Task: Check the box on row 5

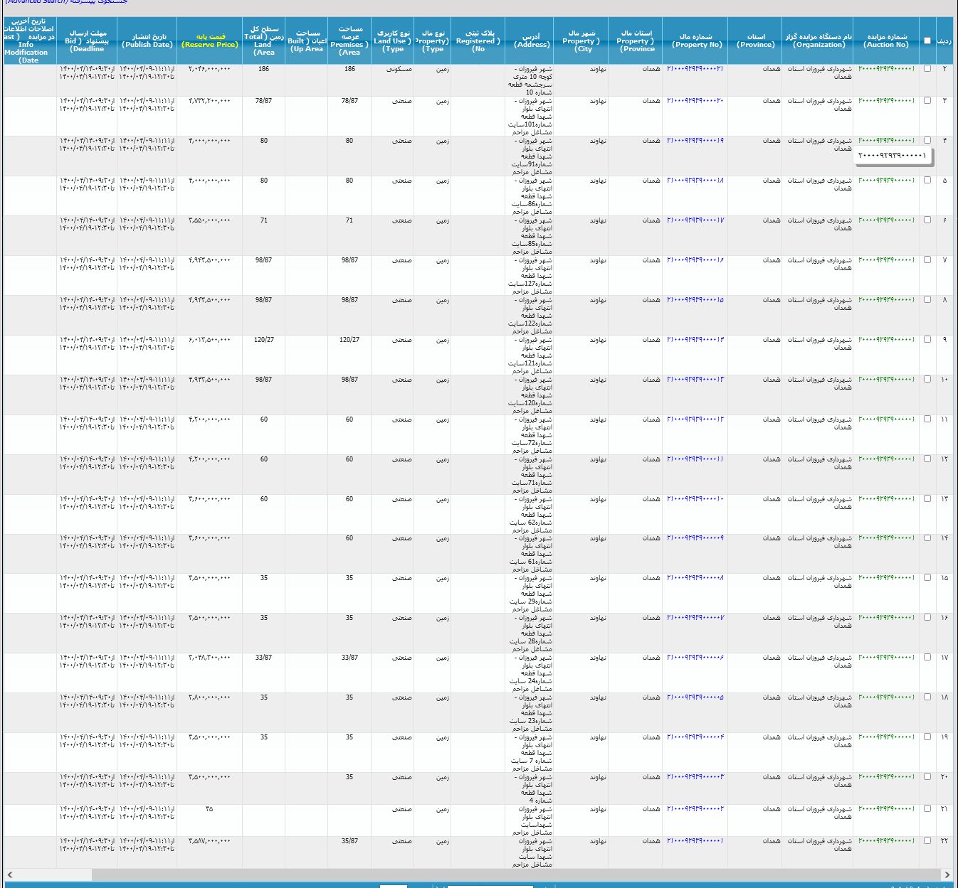Action: click(x=927, y=181)
